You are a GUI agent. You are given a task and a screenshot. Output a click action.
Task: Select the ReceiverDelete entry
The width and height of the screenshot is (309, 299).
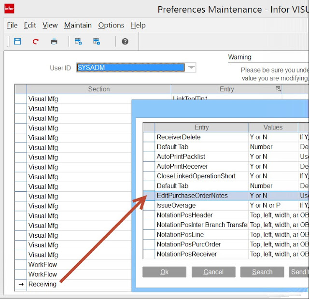tap(201, 137)
